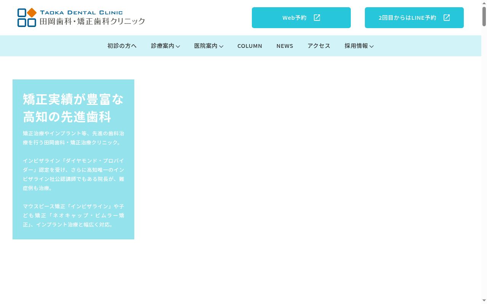Click paragraph starting インビザライン「ダイヤモンド
The height and width of the screenshot is (304, 487).
pos(73,174)
